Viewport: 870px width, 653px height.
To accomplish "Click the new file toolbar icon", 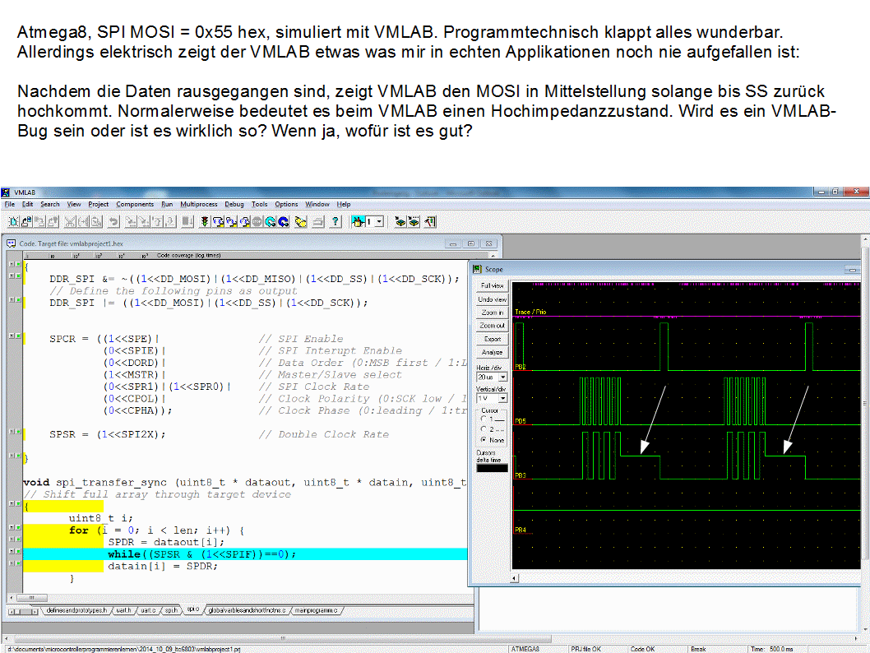I will (x=14, y=221).
